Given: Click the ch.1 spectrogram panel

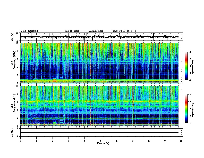Looking at the screenshot, I should [99, 63].
